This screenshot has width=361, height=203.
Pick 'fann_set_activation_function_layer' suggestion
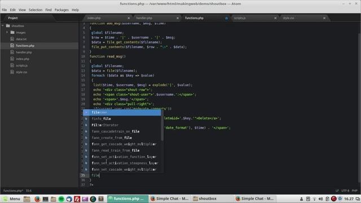click(122, 157)
